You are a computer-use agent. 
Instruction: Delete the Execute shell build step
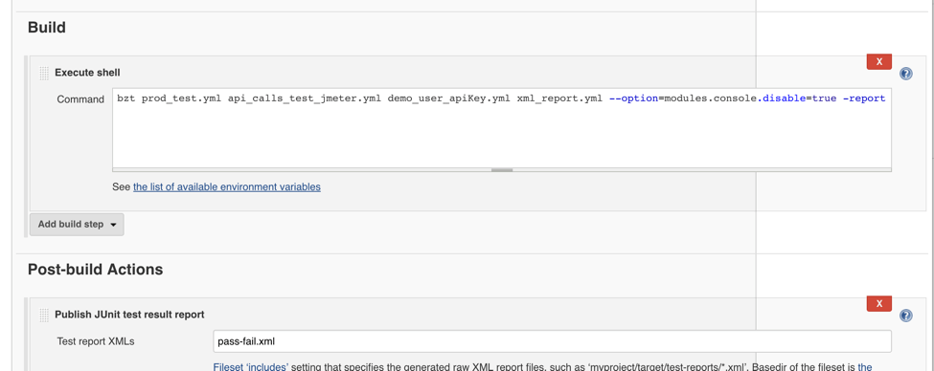point(878,62)
